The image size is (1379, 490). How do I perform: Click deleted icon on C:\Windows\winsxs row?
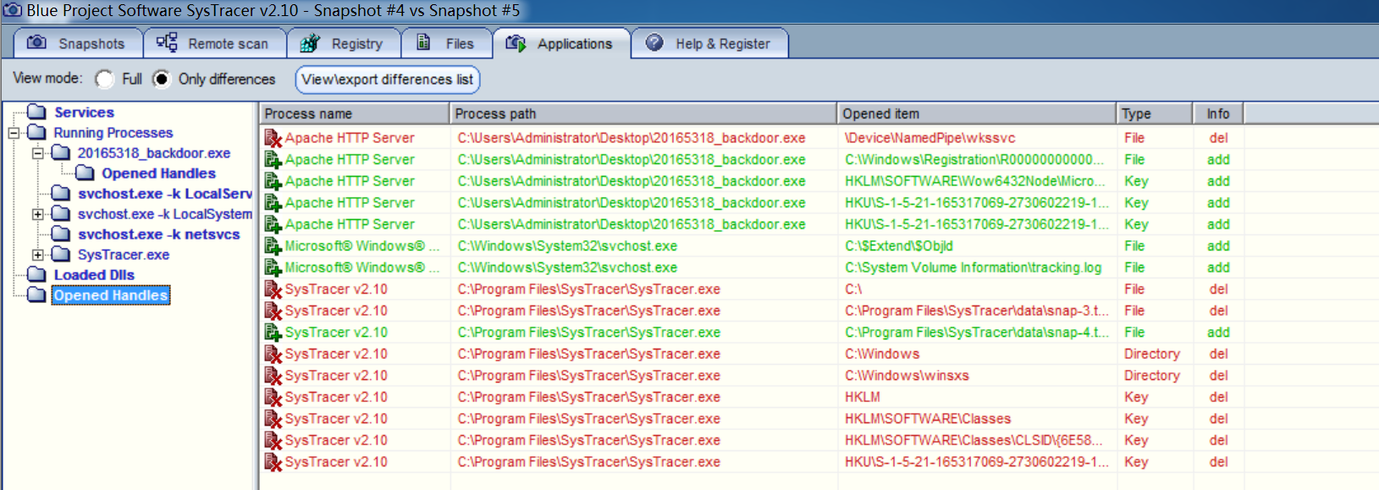click(x=273, y=376)
